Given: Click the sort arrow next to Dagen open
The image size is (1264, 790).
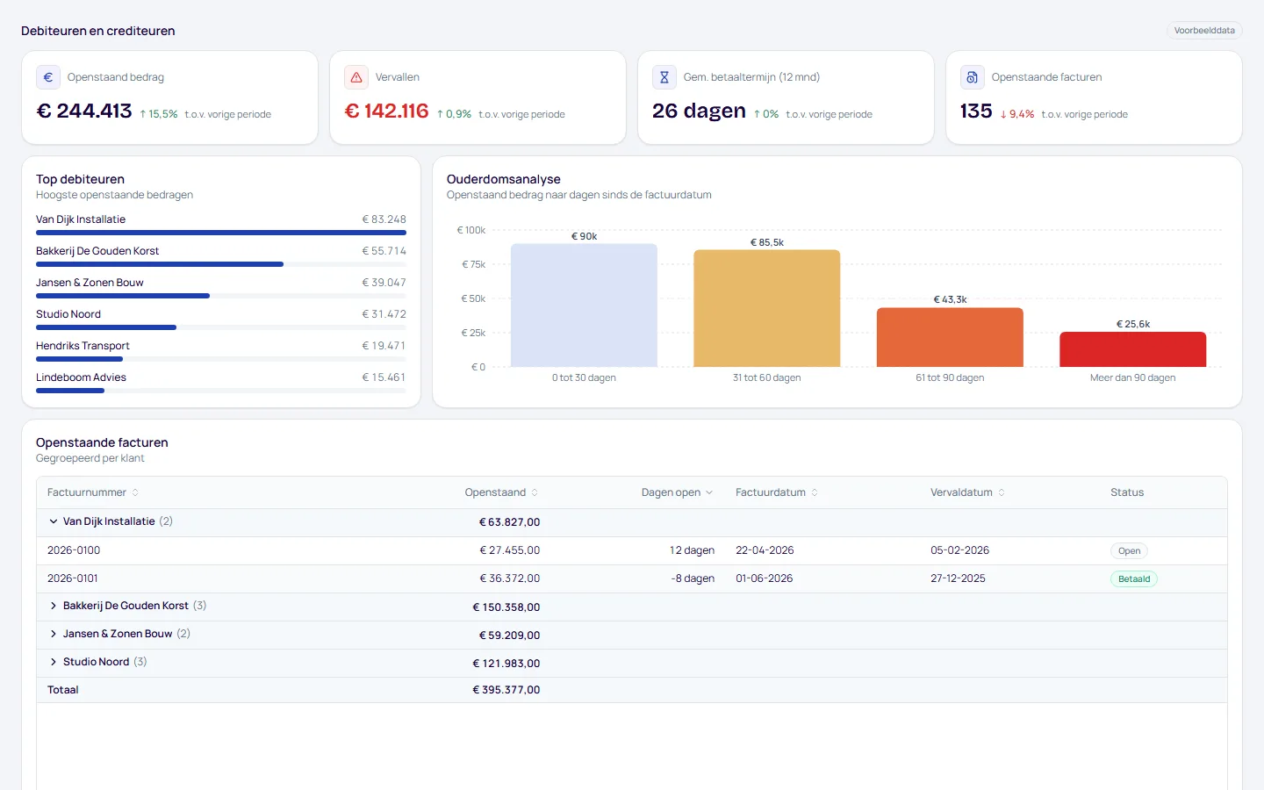Looking at the screenshot, I should [x=709, y=492].
